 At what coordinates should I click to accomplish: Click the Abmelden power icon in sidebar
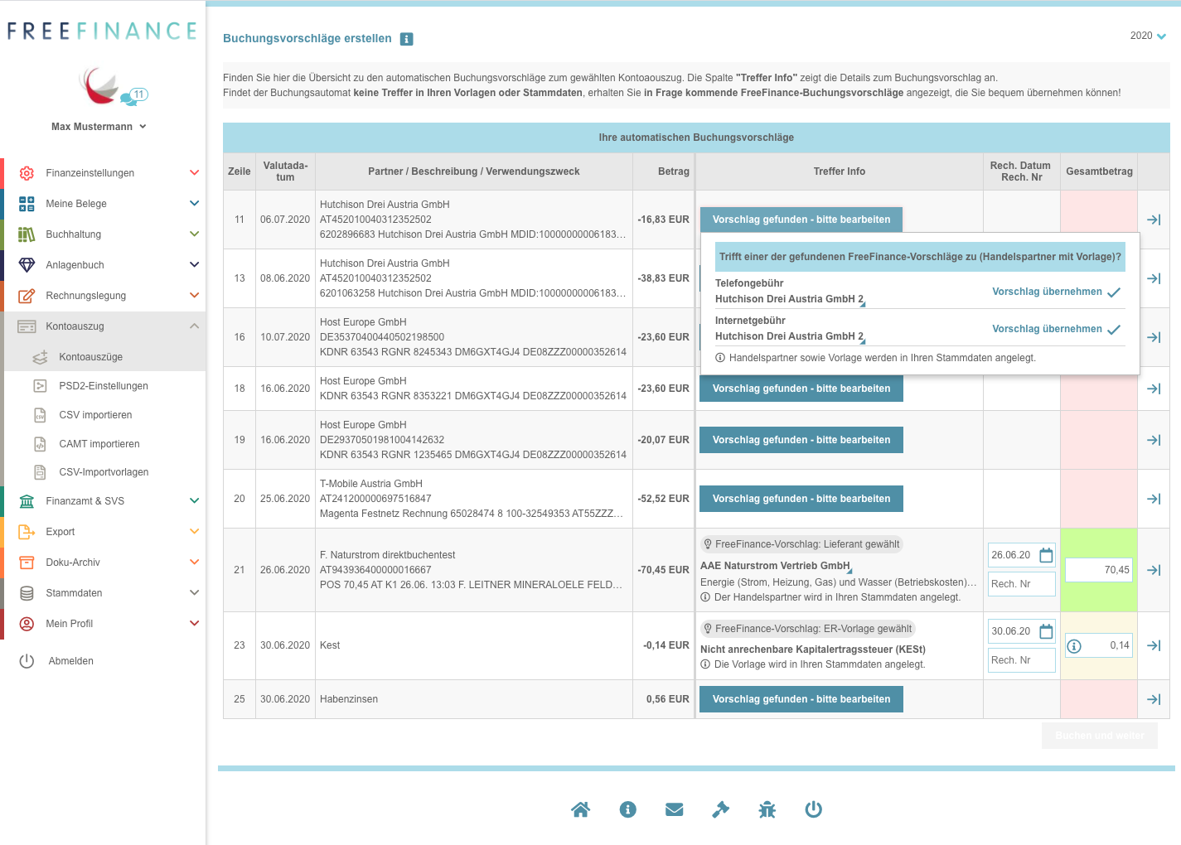(27, 661)
